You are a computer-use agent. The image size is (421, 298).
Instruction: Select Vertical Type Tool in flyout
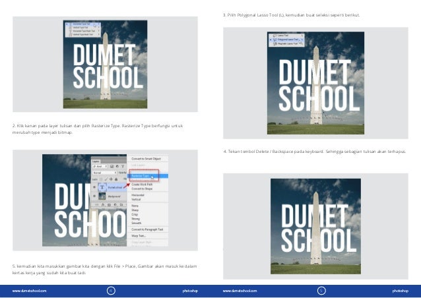pyautogui.click(x=82, y=27)
